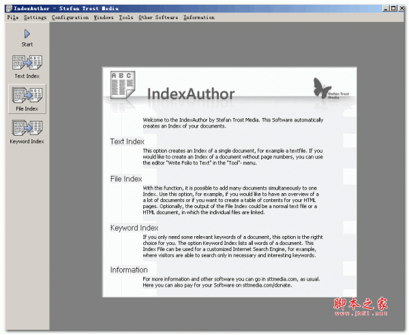Open the Information menu
This screenshot has width=409, height=335.
click(x=199, y=18)
